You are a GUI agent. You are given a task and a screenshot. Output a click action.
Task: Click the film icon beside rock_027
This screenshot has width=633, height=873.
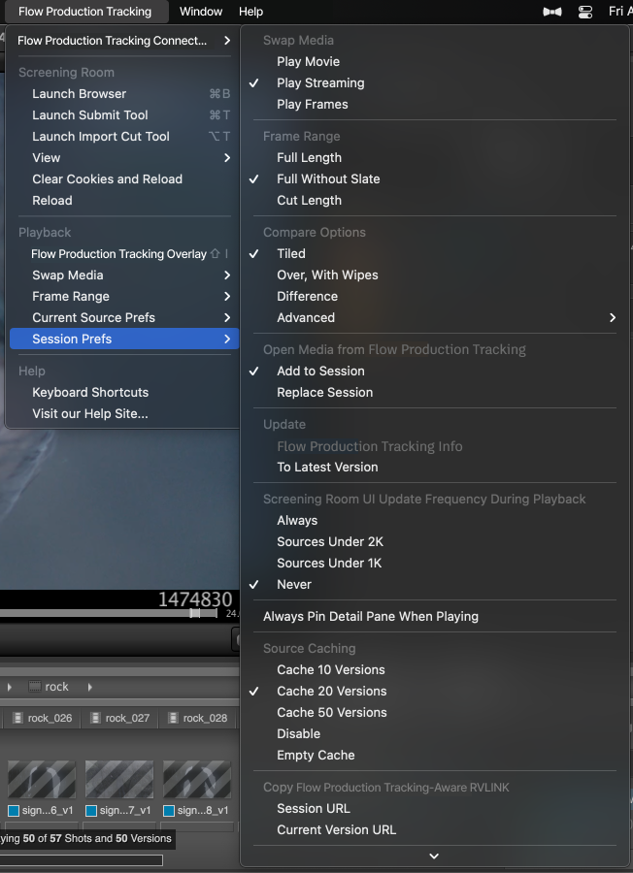96,718
